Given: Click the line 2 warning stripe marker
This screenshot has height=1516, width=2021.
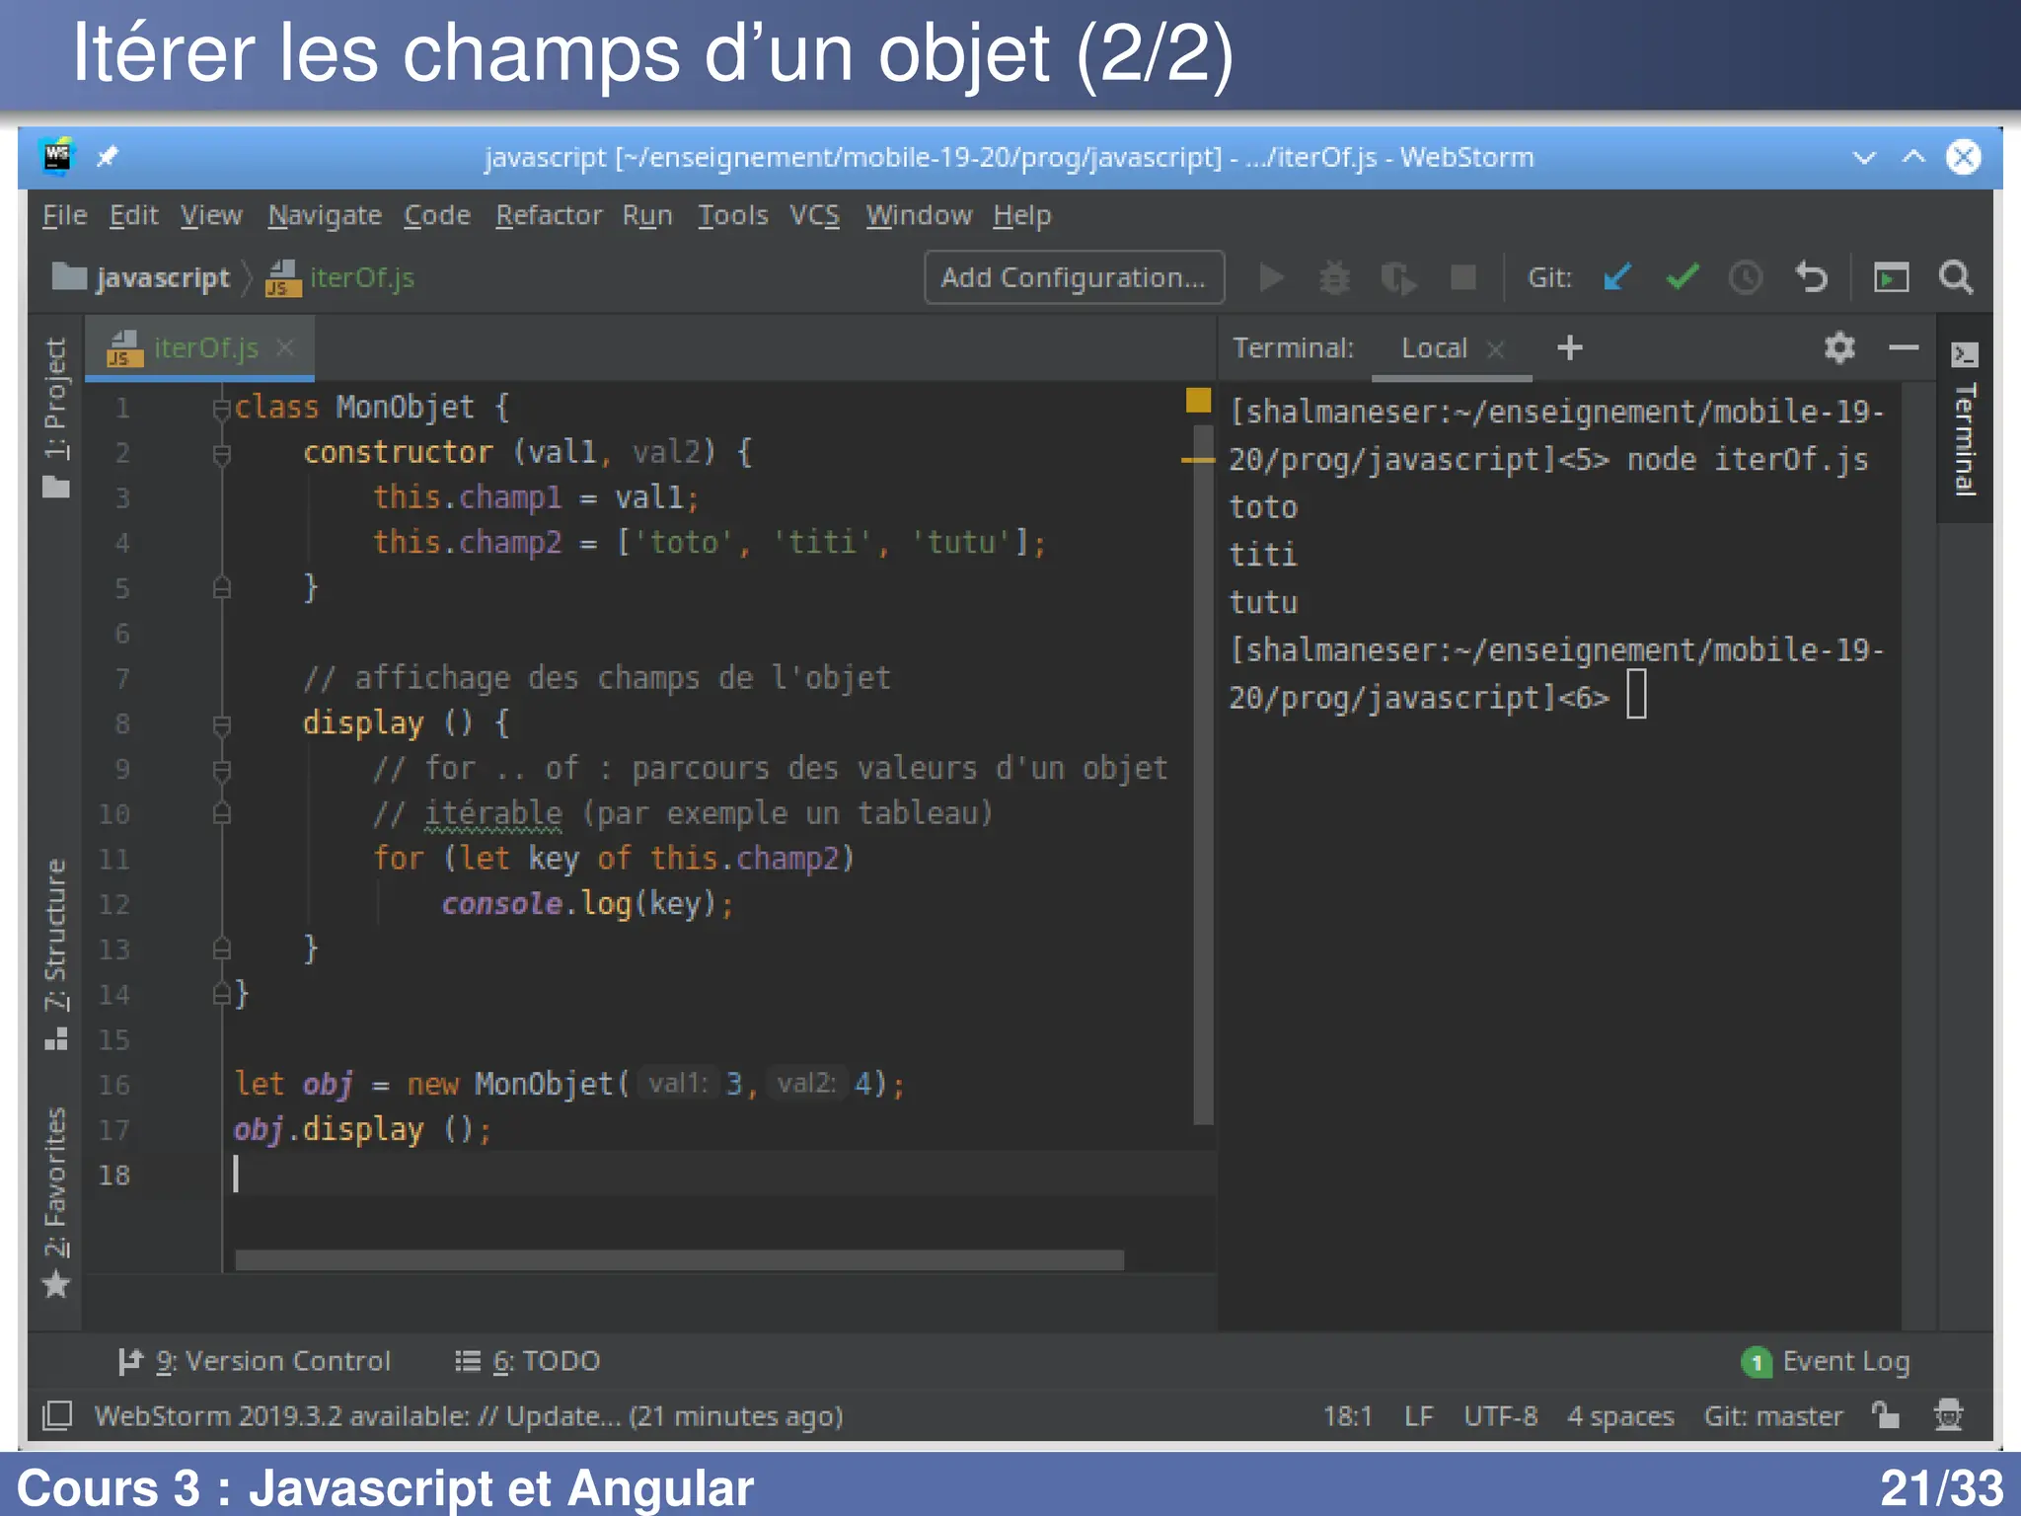Looking at the screenshot, I should (x=1197, y=460).
